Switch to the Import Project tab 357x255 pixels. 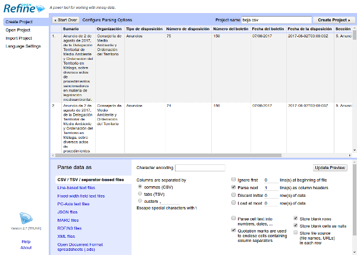click(x=20, y=37)
